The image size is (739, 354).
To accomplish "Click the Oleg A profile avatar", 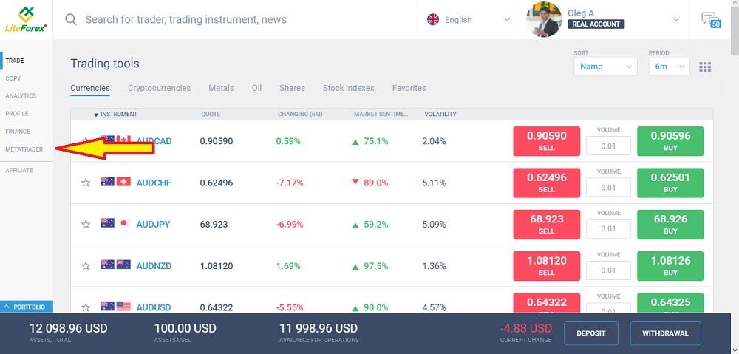I will 544,20.
